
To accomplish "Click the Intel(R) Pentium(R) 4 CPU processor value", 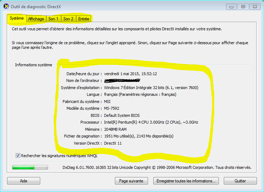I will pos(151,122).
